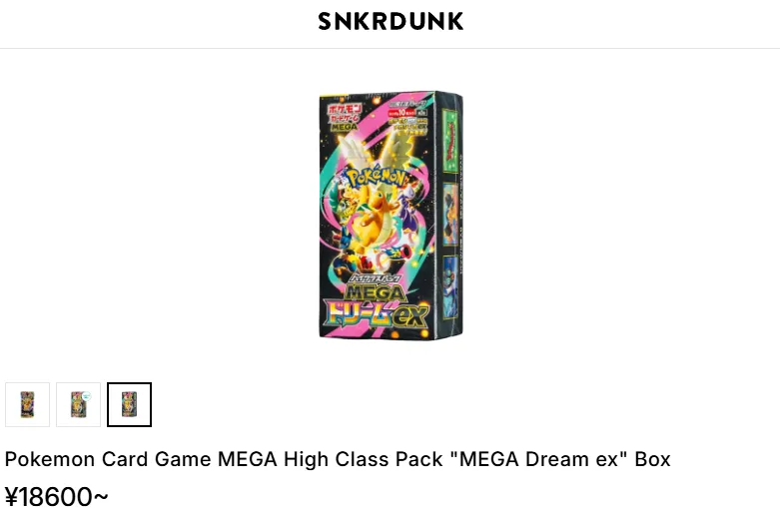
Task: Open the large MEGA Dream ex box image
Action: (390, 216)
